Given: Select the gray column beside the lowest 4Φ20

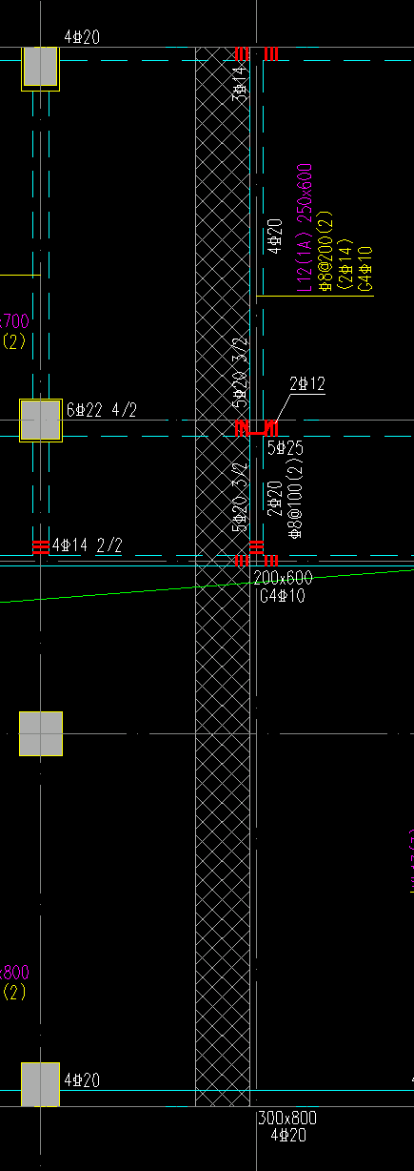Looking at the screenshot, I should coord(41,1084).
